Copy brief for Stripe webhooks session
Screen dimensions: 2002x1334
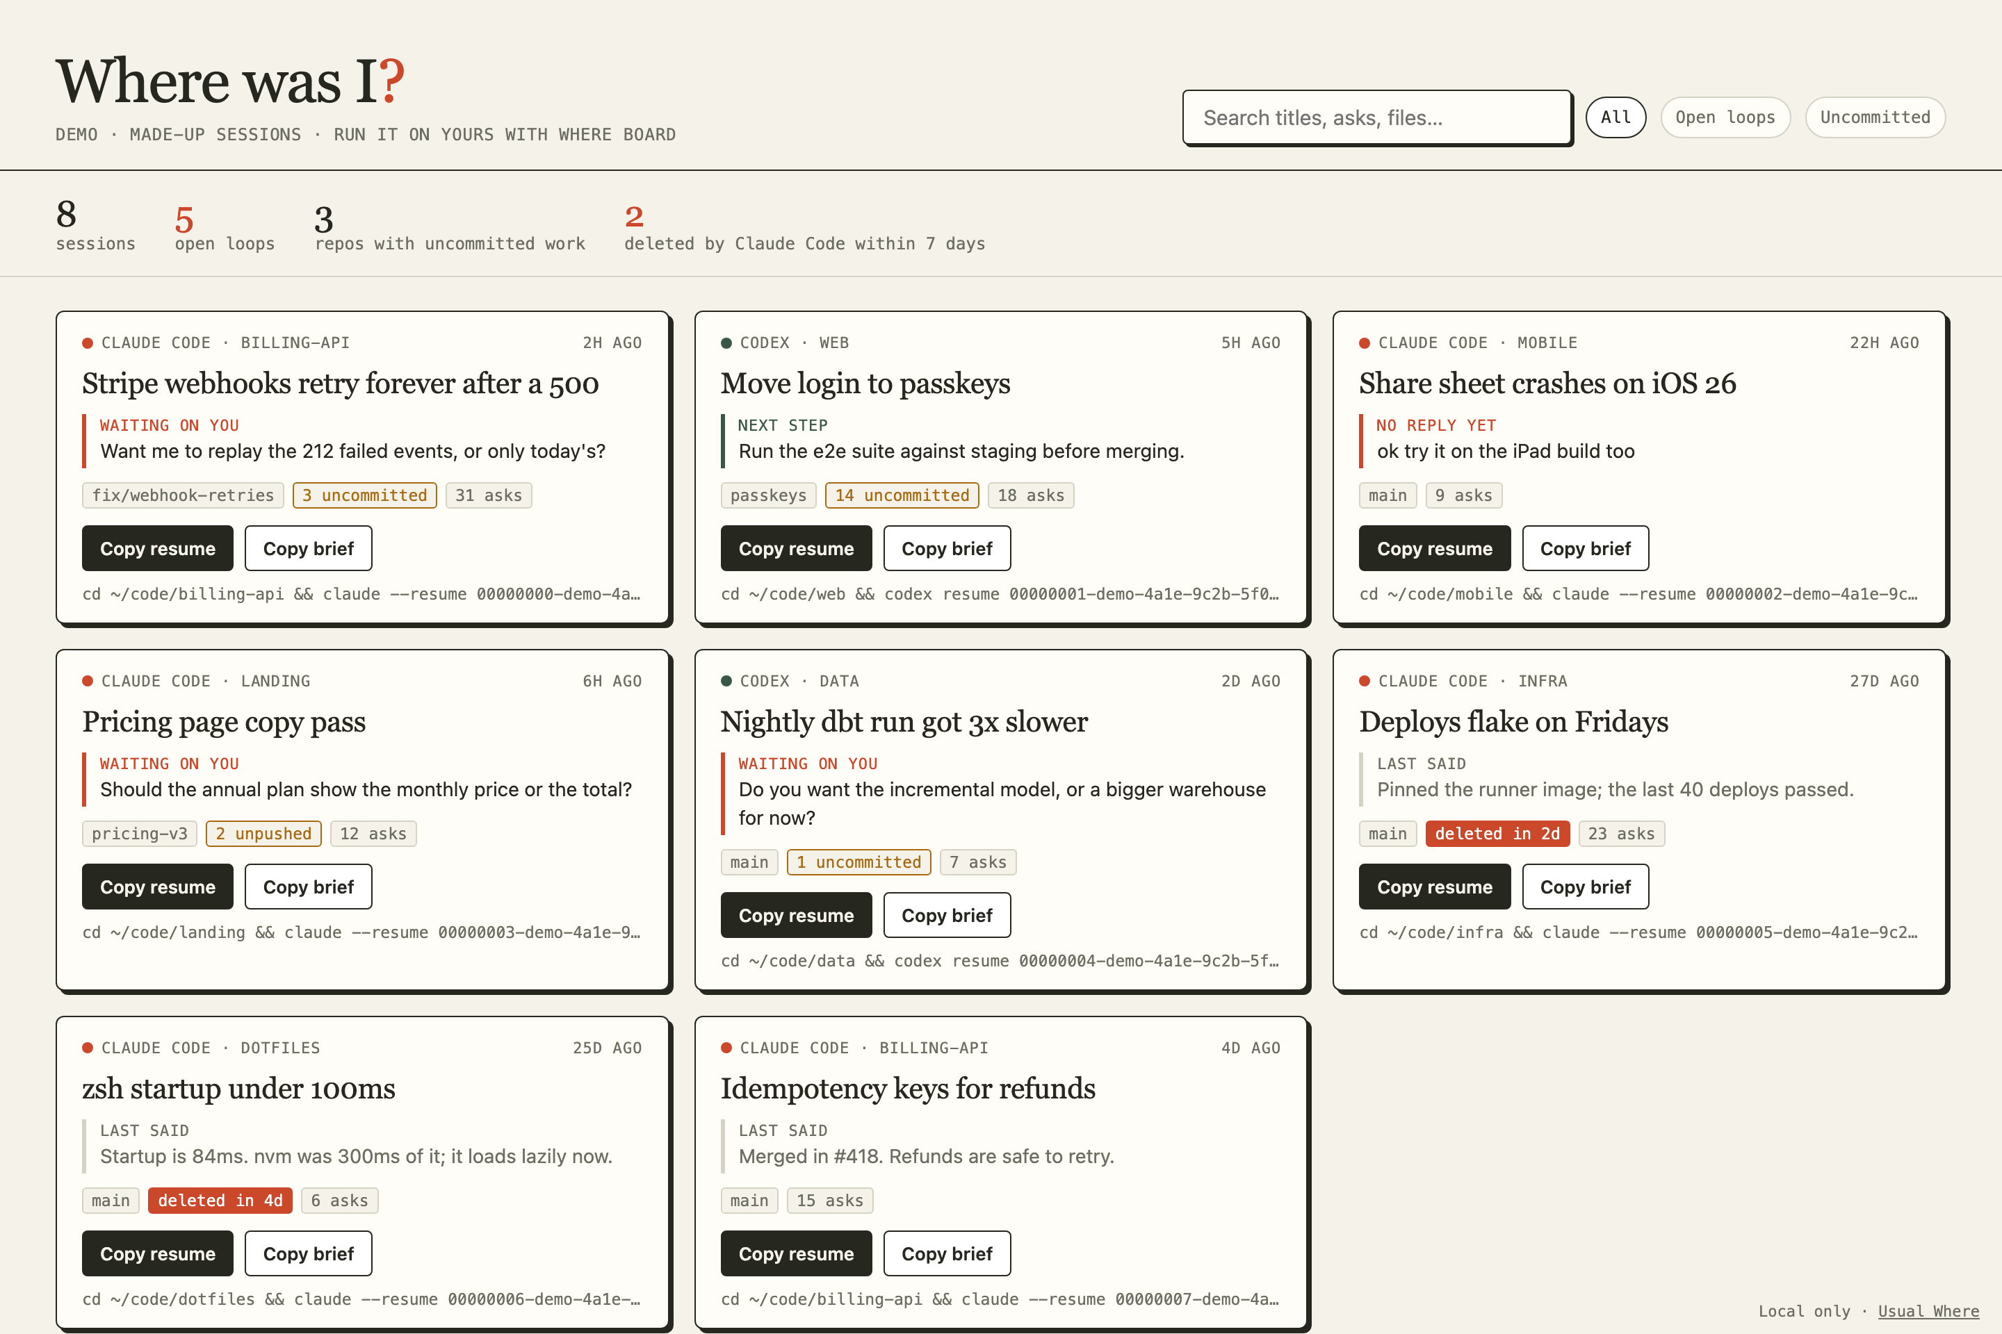308,549
